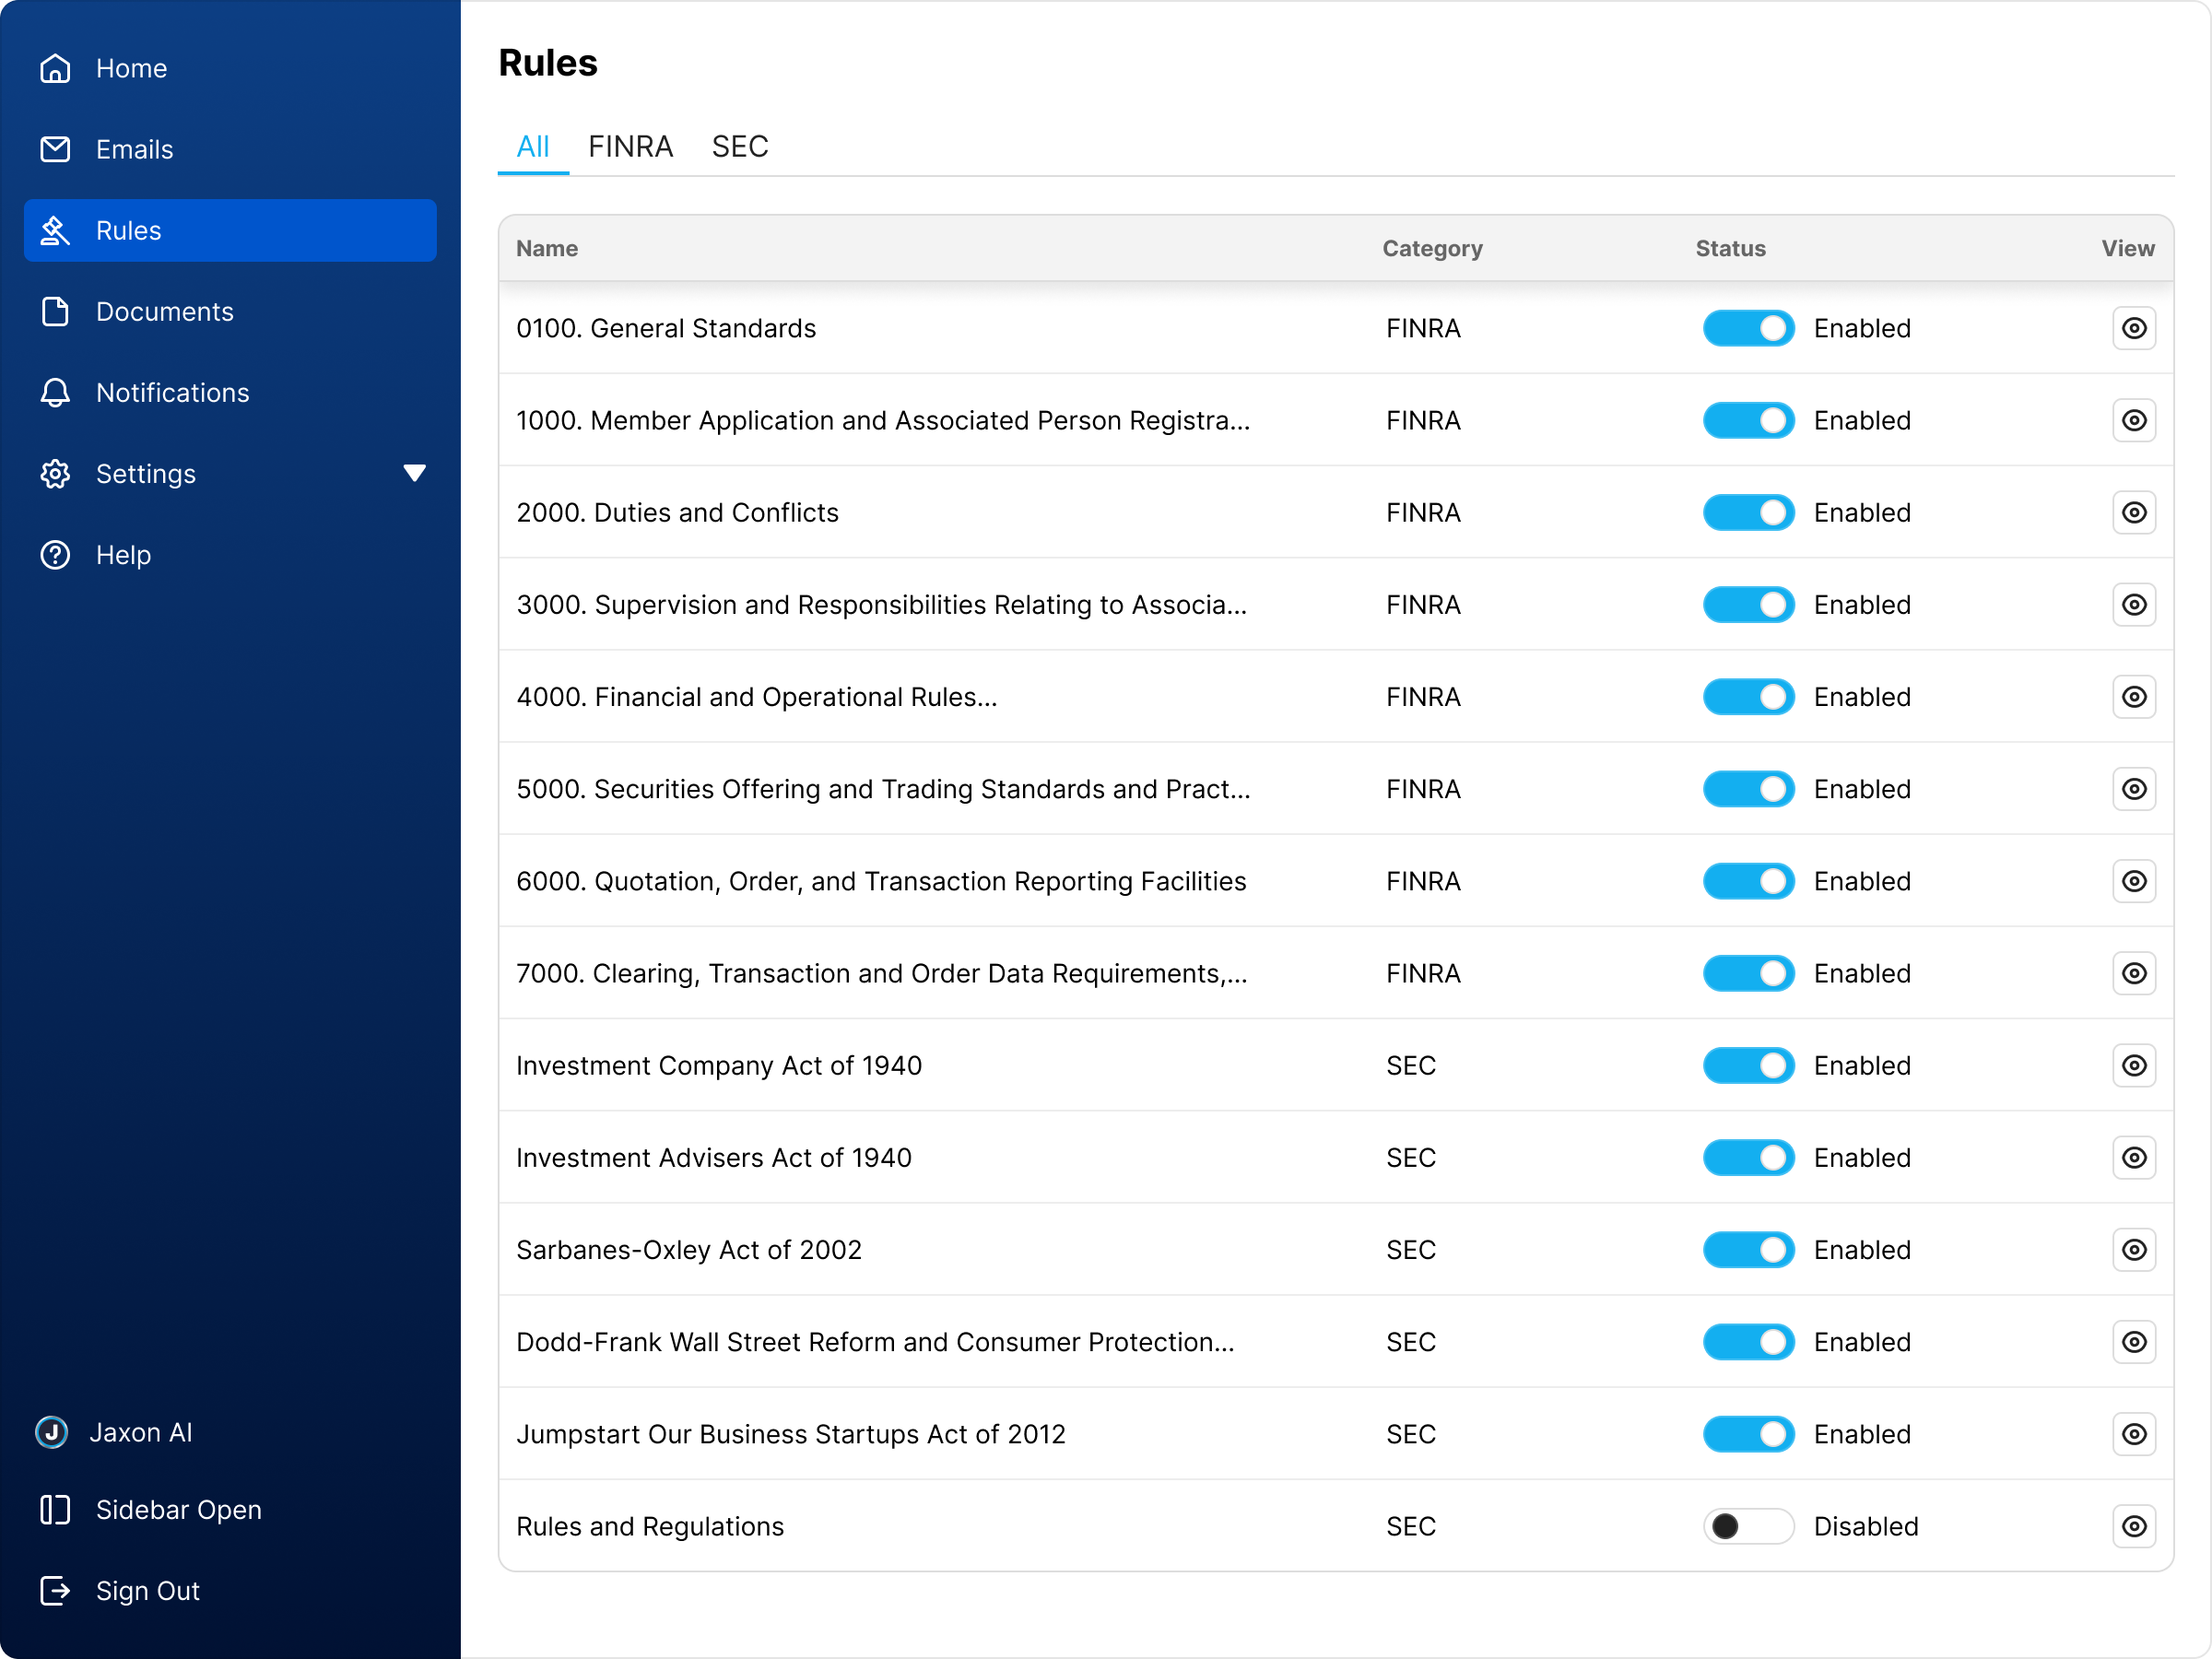Screen dimensions: 2212x1659
Task: View the 1000. Member Application rule
Action: (x=2134, y=420)
